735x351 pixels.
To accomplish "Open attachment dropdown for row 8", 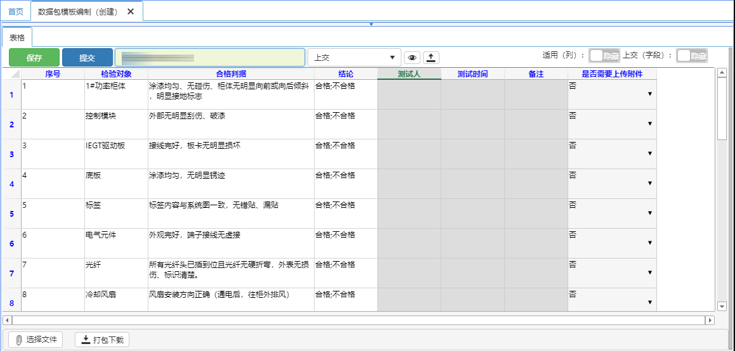I will click(x=649, y=302).
